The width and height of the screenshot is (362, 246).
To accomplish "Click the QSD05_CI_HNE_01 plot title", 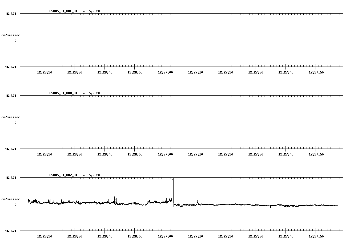I will (75, 11).
